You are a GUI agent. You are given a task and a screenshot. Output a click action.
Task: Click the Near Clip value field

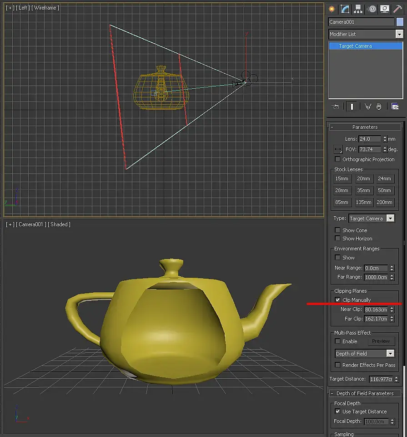point(376,310)
